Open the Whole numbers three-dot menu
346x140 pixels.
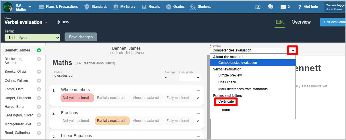[x=198, y=90]
